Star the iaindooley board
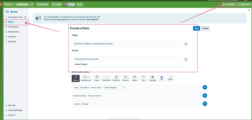 pyautogui.click(x=32, y=5)
